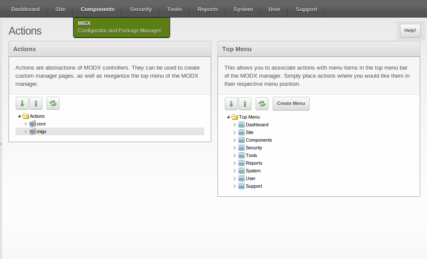This screenshot has width=427, height=259.
Task: Refresh the Top Menu tree
Action: click(262, 104)
